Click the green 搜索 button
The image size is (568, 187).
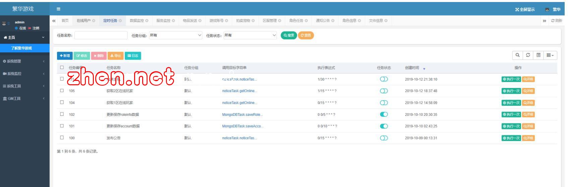coord(288,35)
